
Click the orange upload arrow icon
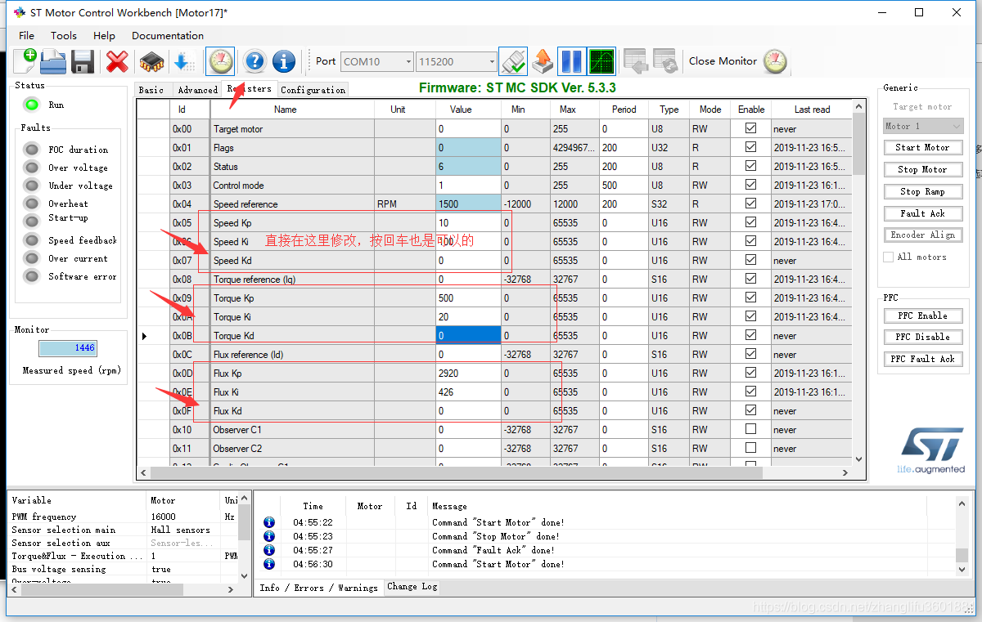coord(542,61)
